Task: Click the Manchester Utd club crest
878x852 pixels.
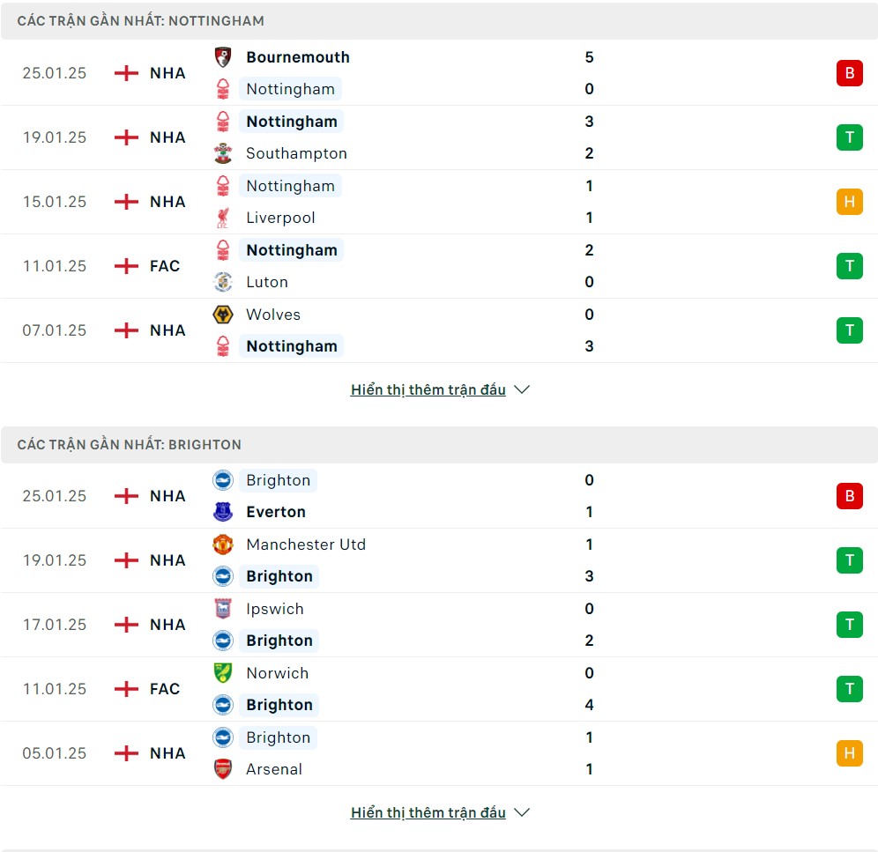Action: (223, 545)
